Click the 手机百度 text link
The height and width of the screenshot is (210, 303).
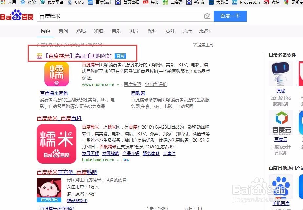pyautogui.click(x=281, y=203)
